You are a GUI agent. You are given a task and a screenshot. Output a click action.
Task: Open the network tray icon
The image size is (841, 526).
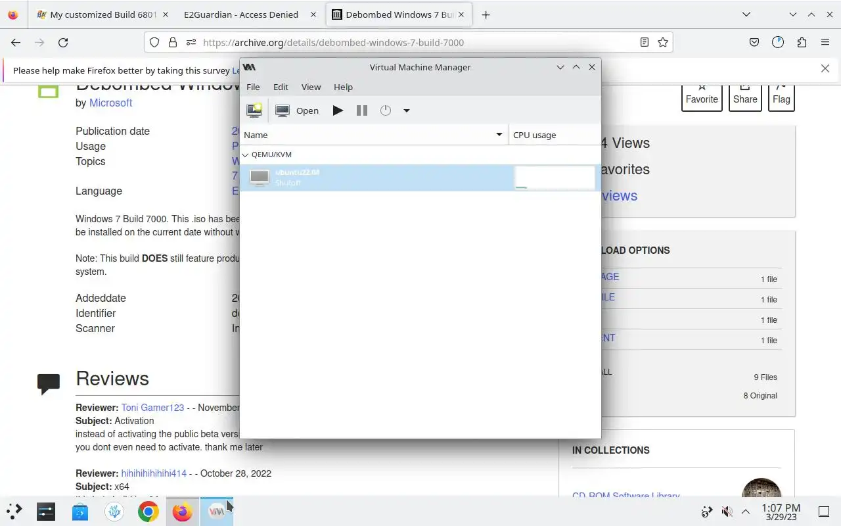(707, 512)
